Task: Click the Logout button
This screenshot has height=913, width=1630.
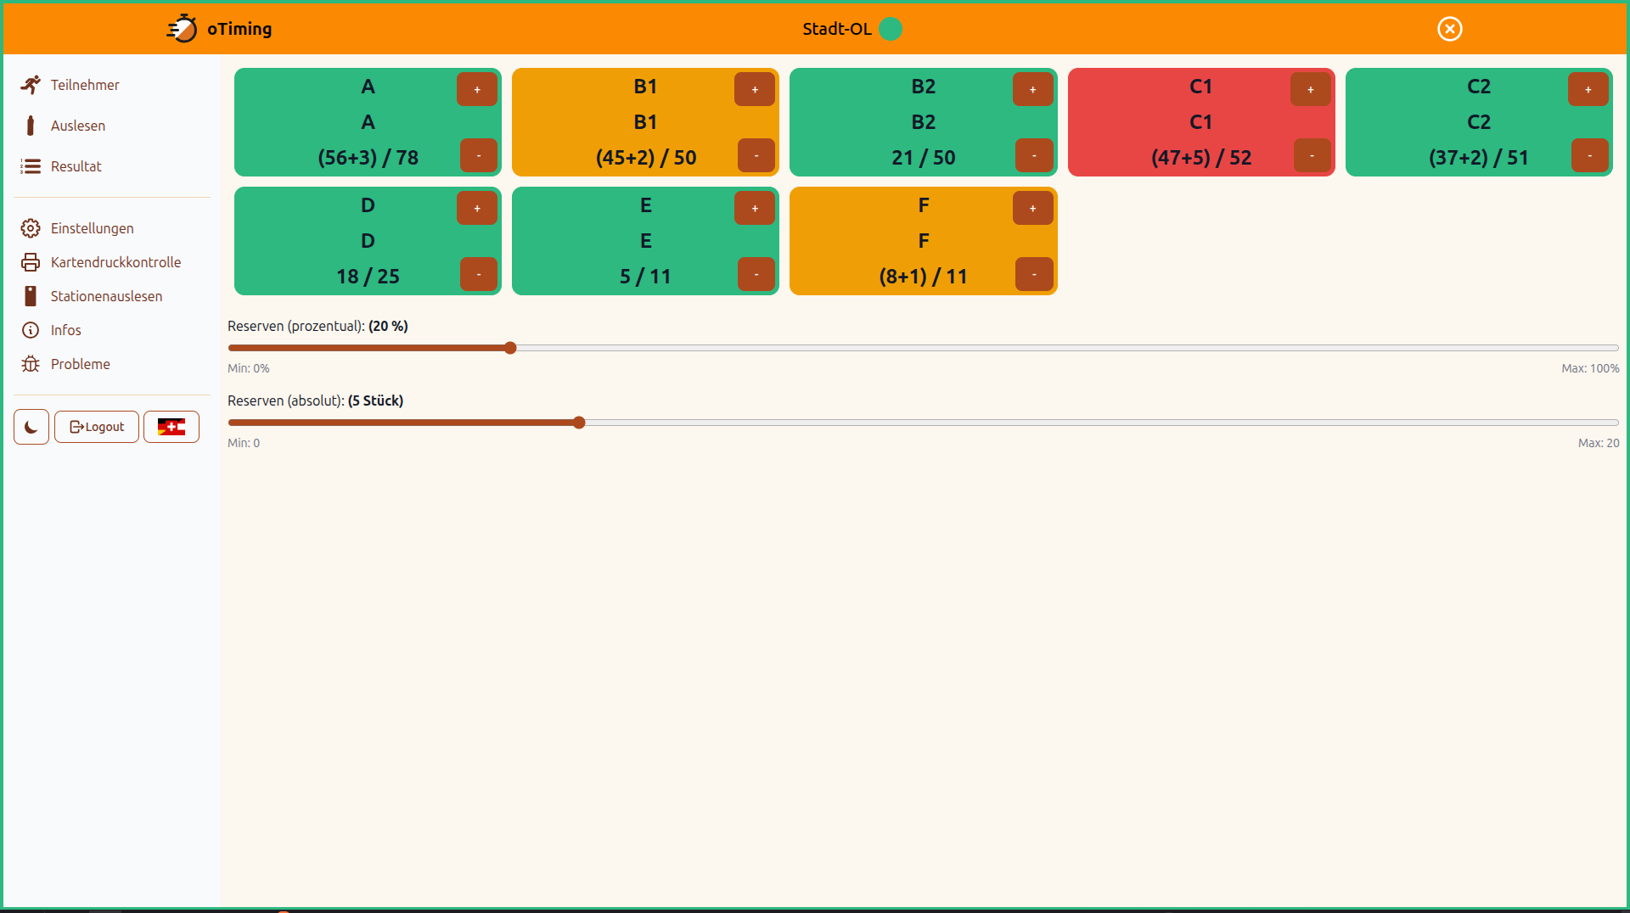Action: click(x=97, y=427)
